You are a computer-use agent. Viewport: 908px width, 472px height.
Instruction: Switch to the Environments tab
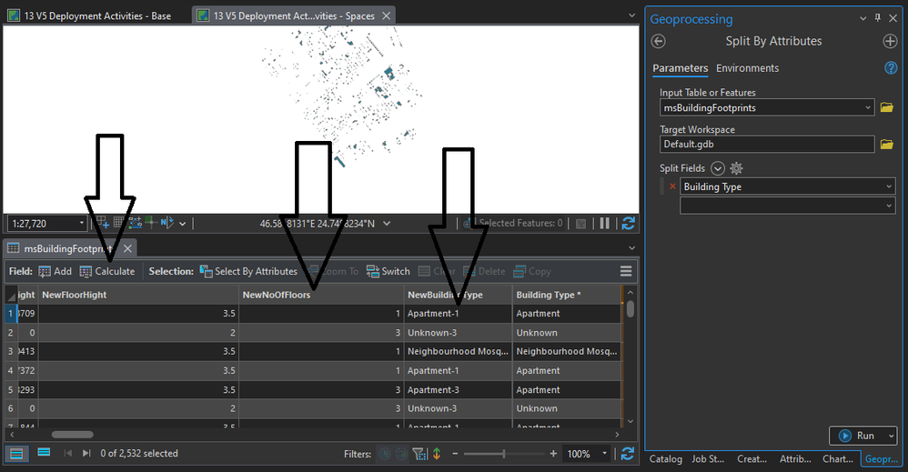(747, 68)
